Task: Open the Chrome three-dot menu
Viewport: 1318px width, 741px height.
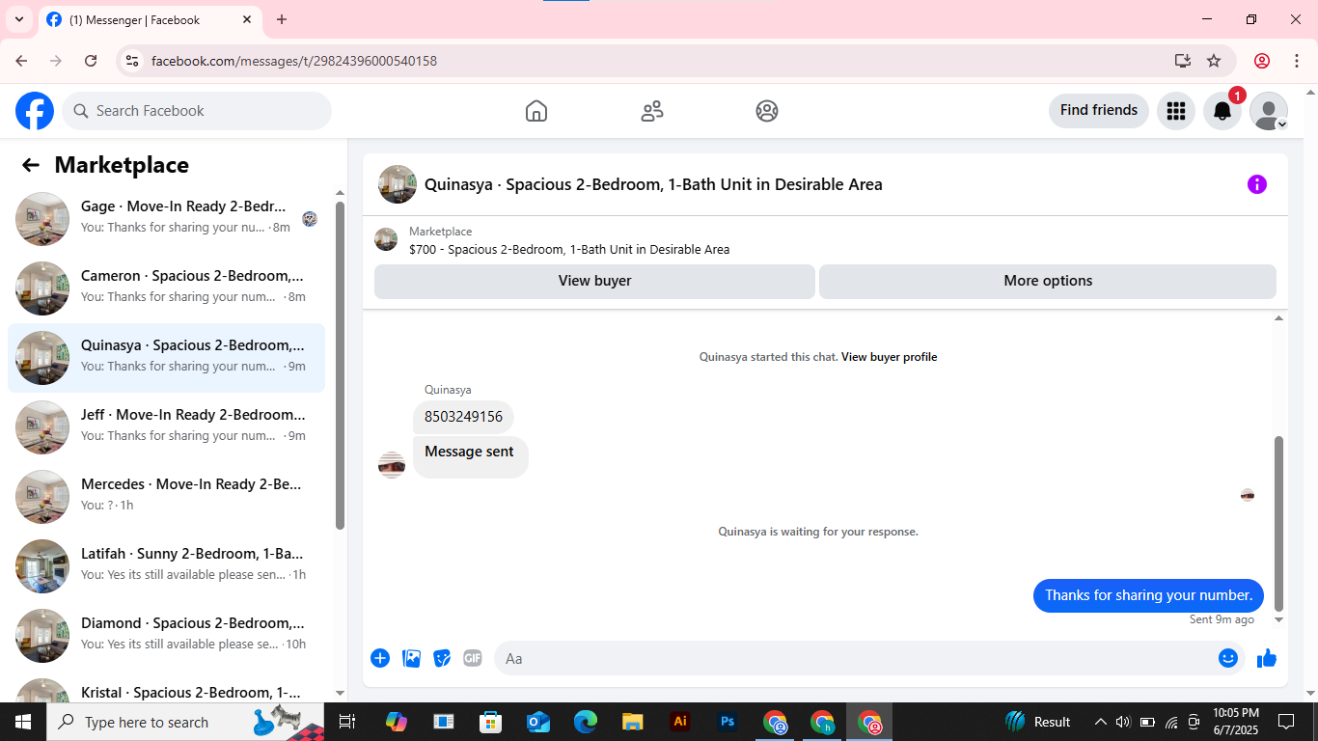Action: 1296,61
